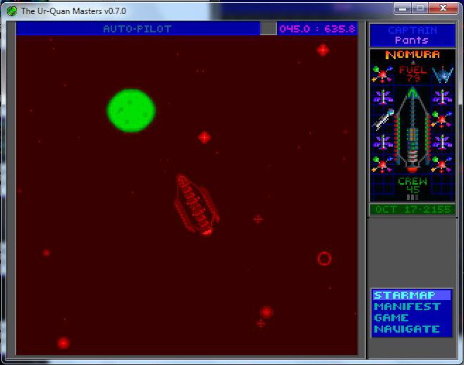
Task: Click the coordinates readout 045.0 : 635.8
Action: pyautogui.click(x=317, y=29)
